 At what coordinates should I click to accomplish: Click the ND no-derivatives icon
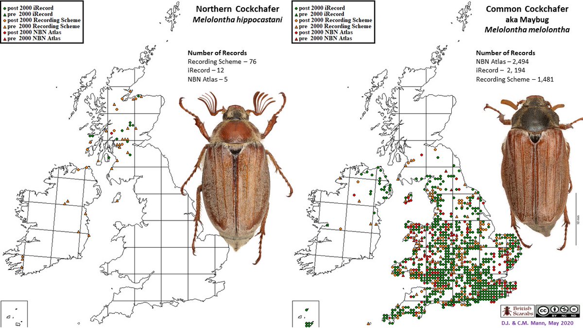[574, 310]
